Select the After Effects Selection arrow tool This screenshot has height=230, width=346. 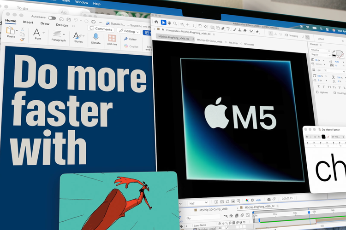[163, 22]
